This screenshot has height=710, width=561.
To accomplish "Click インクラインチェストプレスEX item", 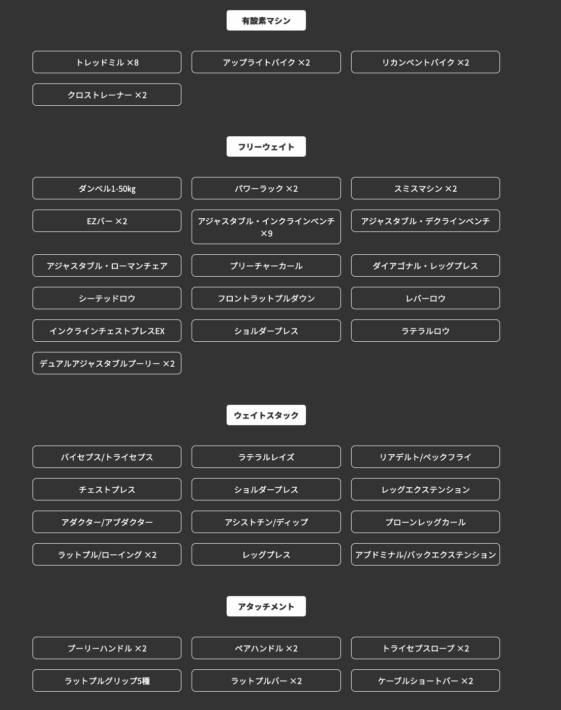I will (x=107, y=331).
